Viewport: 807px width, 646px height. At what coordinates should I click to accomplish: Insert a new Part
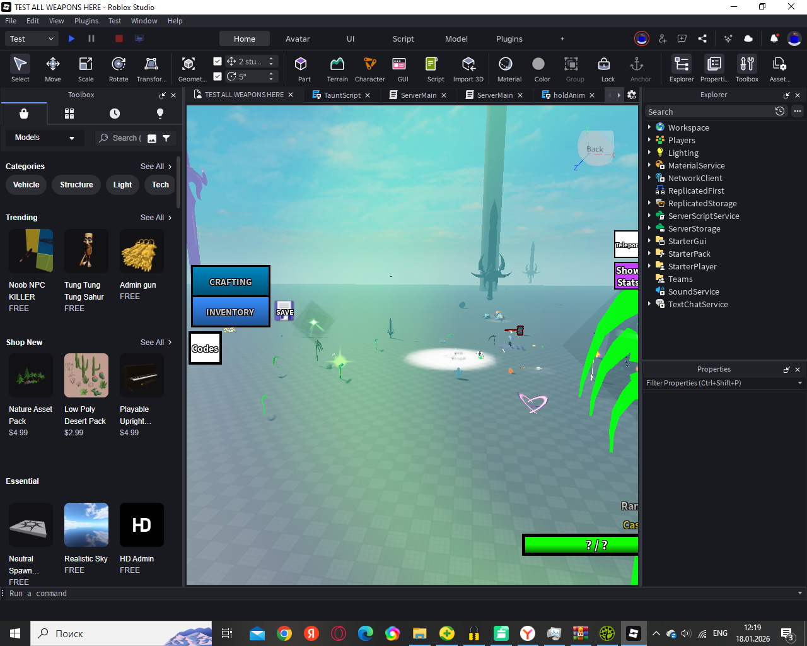[304, 69]
